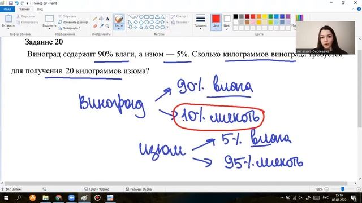The image size is (362, 203).
Task: Open taskbar search magnifier
Action: (x=19, y=198)
